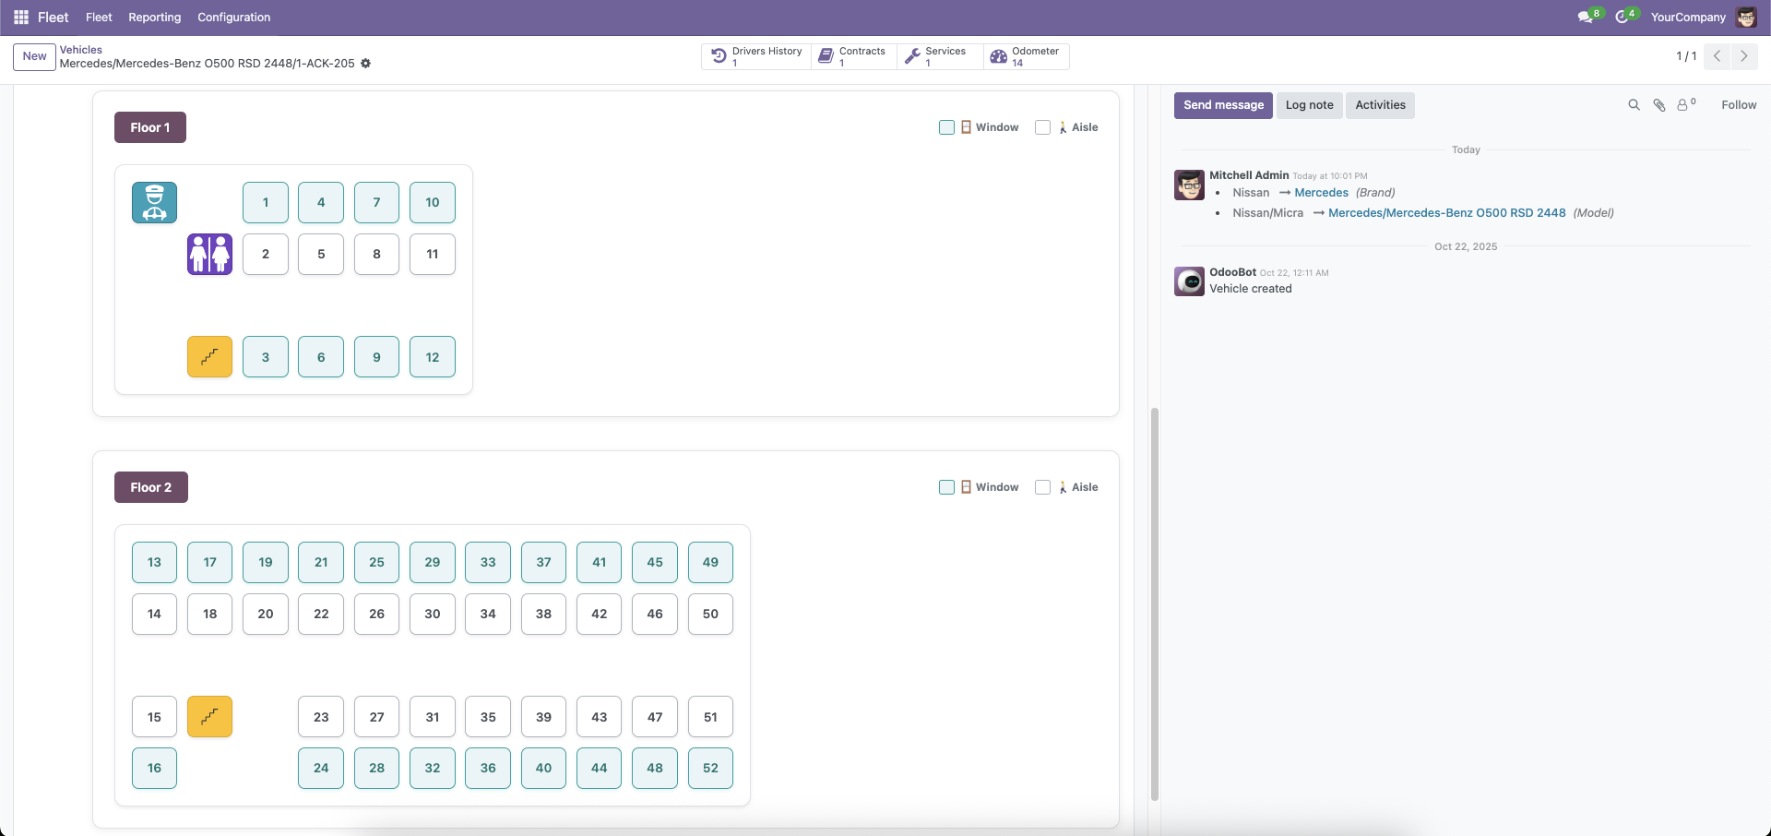The width and height of the screenshot is (1771, 836).
Task: Open Mercedes-Benz O500 RSD 2448 model link
Action: coord(1446,213)
